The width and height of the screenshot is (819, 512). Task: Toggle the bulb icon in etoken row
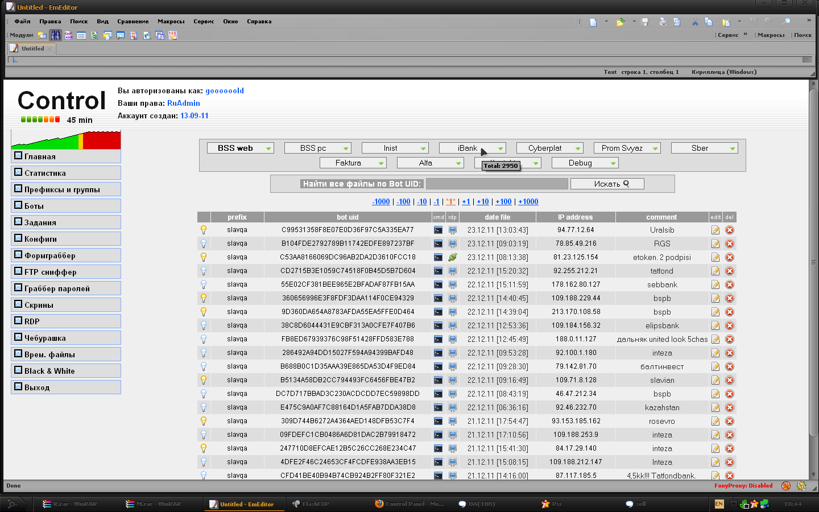tap(204, 257)
